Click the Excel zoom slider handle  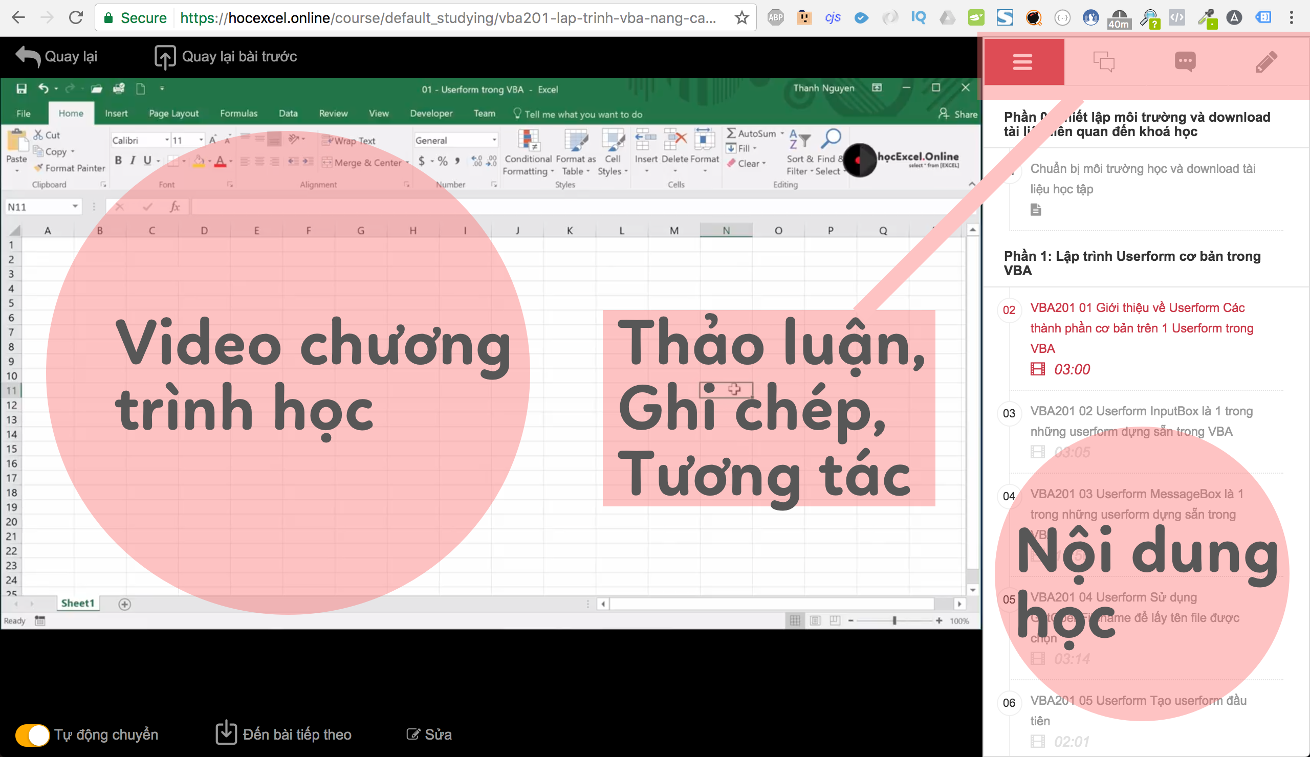[894, 620]
